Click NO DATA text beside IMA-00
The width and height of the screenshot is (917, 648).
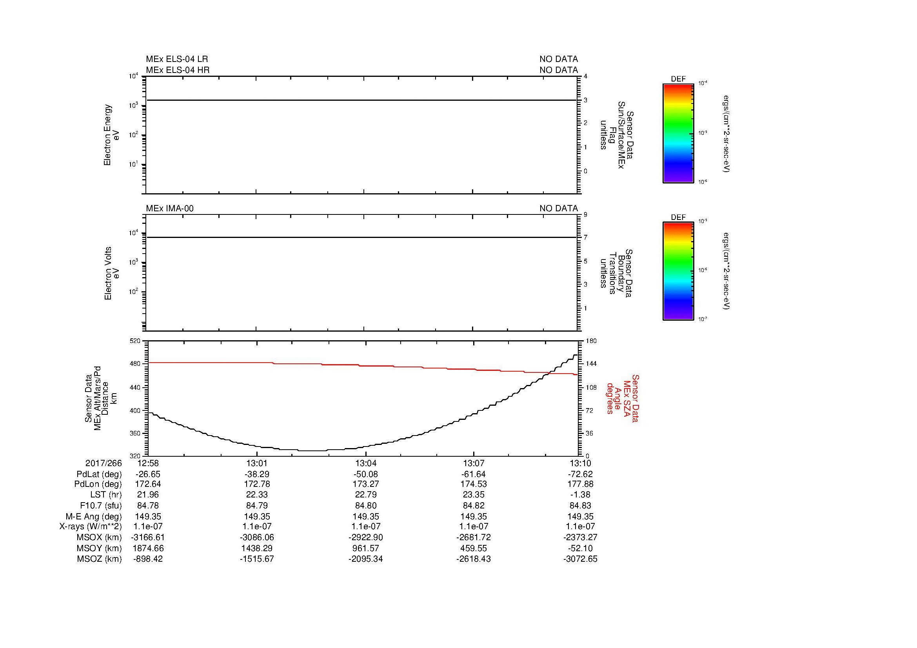click(x=559, y=209)
